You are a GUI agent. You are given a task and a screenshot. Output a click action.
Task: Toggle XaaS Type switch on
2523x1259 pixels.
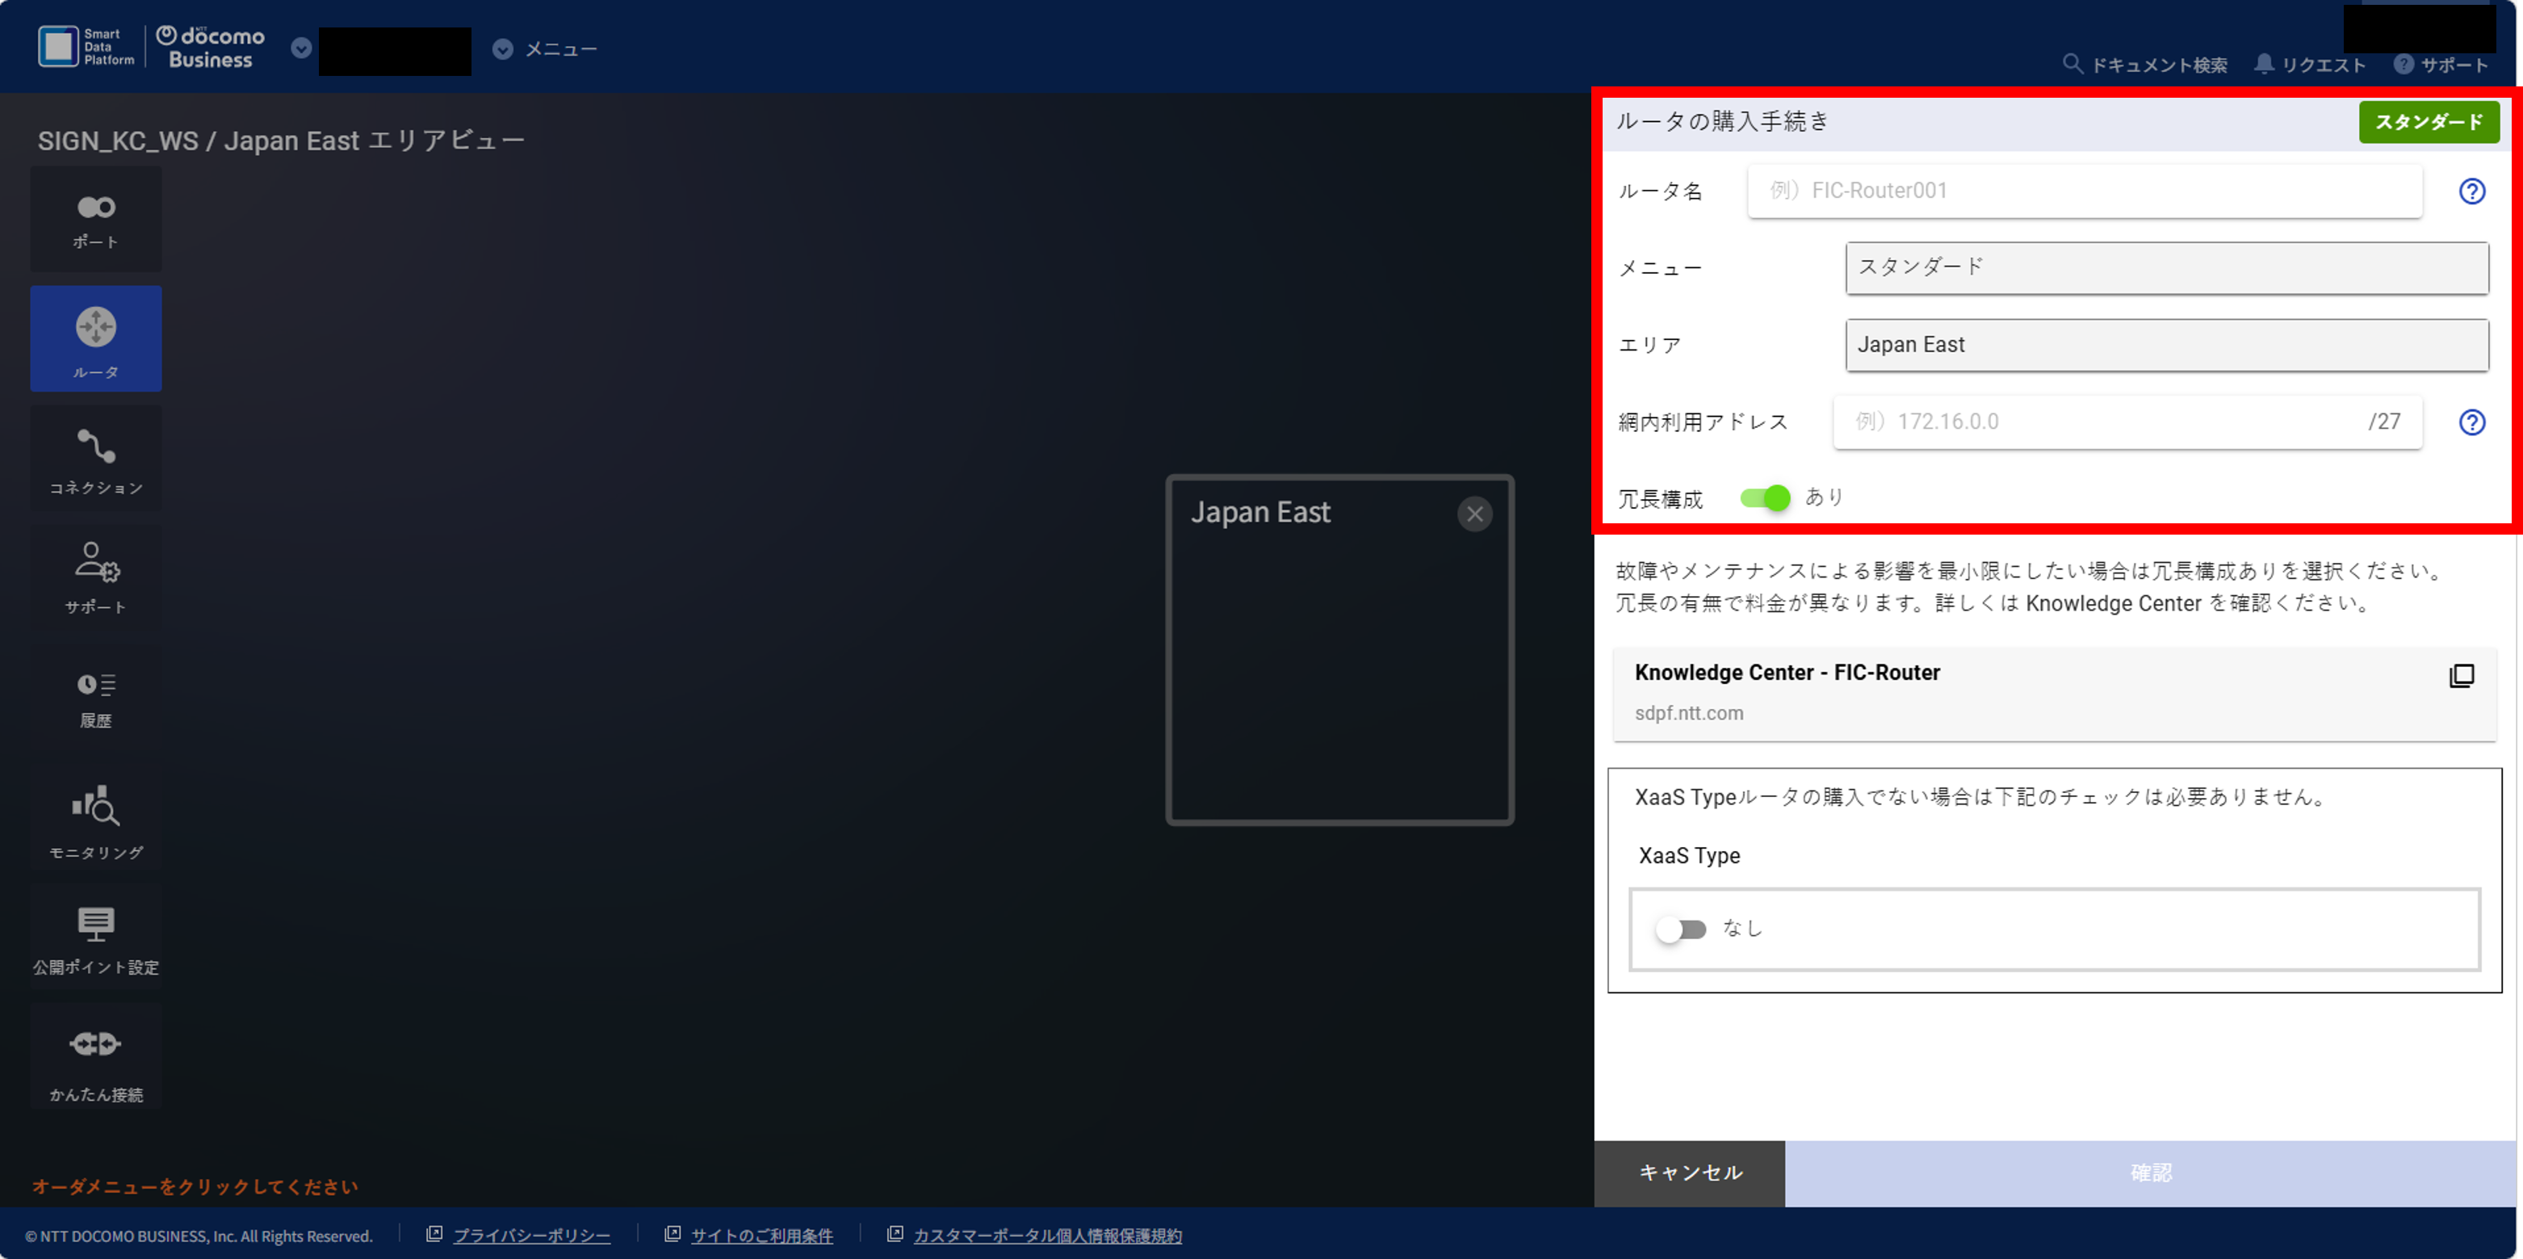(1681, 929)
